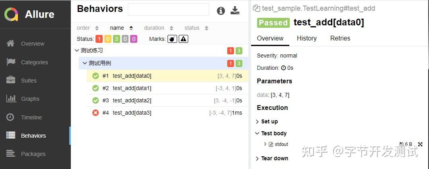Expand stdout attachment to fullscreen
The image size is (429, 169).
420,144
